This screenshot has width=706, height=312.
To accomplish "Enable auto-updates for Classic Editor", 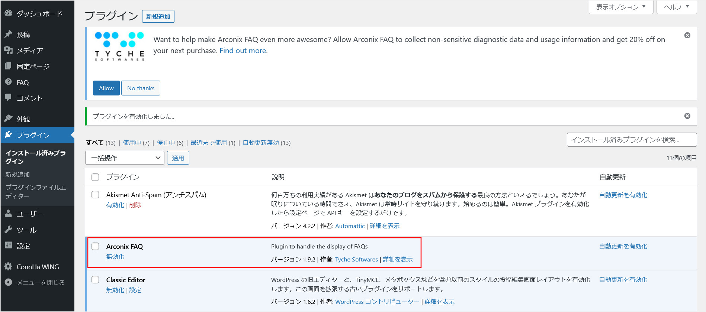I will pos(623,280).
